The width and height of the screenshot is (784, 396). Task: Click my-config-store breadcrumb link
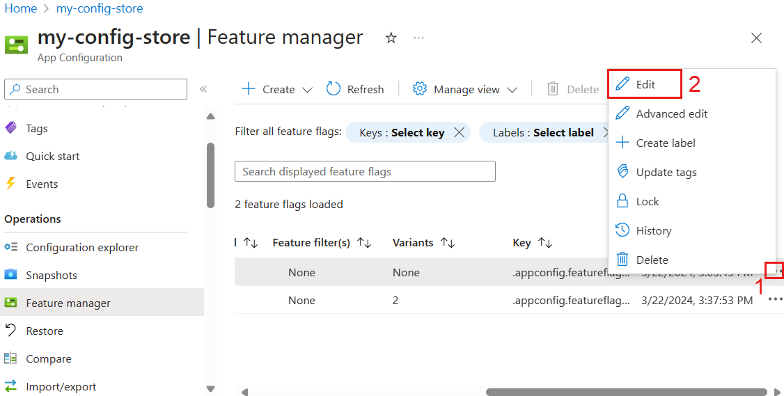100,8
